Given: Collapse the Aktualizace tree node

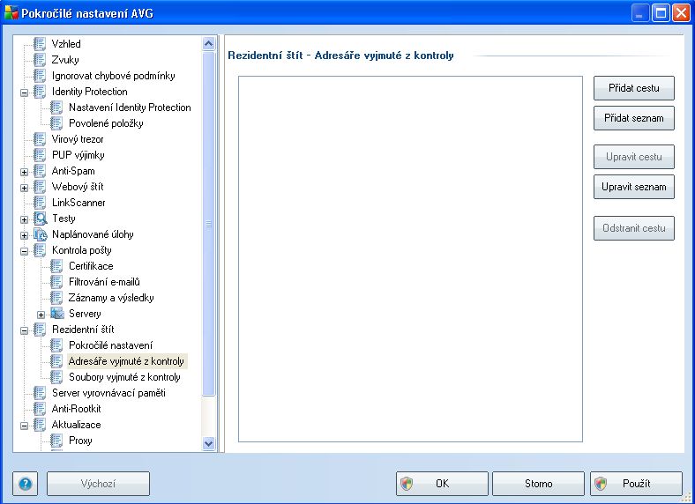Looking at the screenshot, I should [x=25, y=426].
